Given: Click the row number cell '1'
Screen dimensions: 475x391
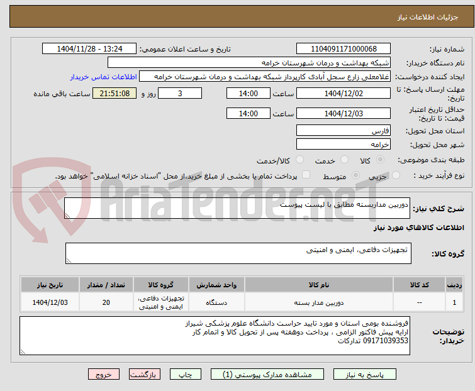Looking at the screenshot, I should pos(454,302).
